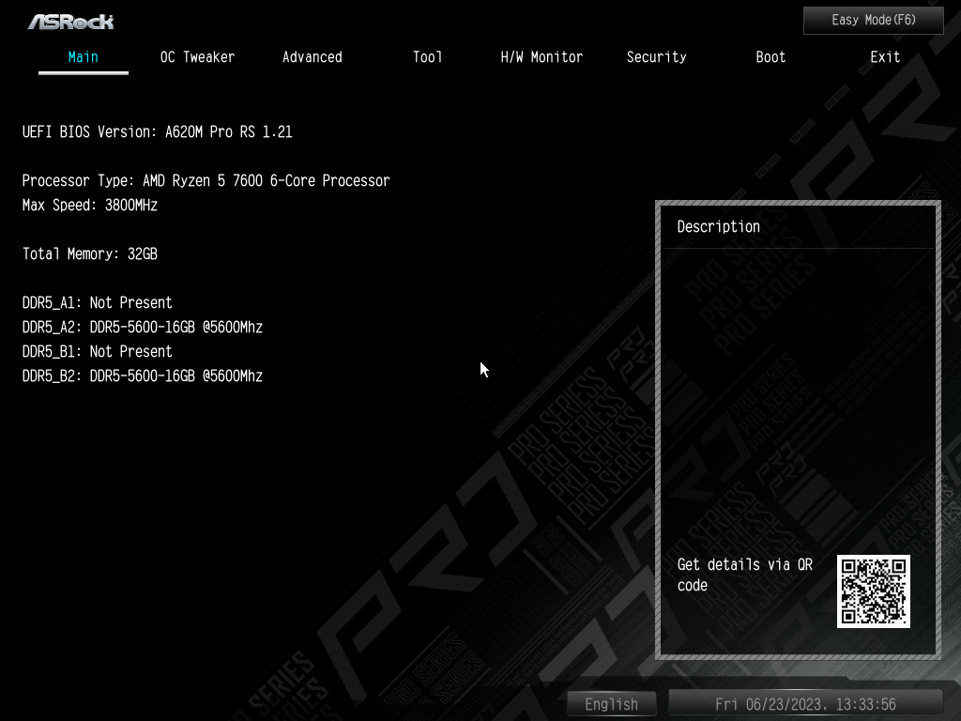Viewport: 961px width, 721px height.
Task: Click the English language button
Action: [611, 704]
